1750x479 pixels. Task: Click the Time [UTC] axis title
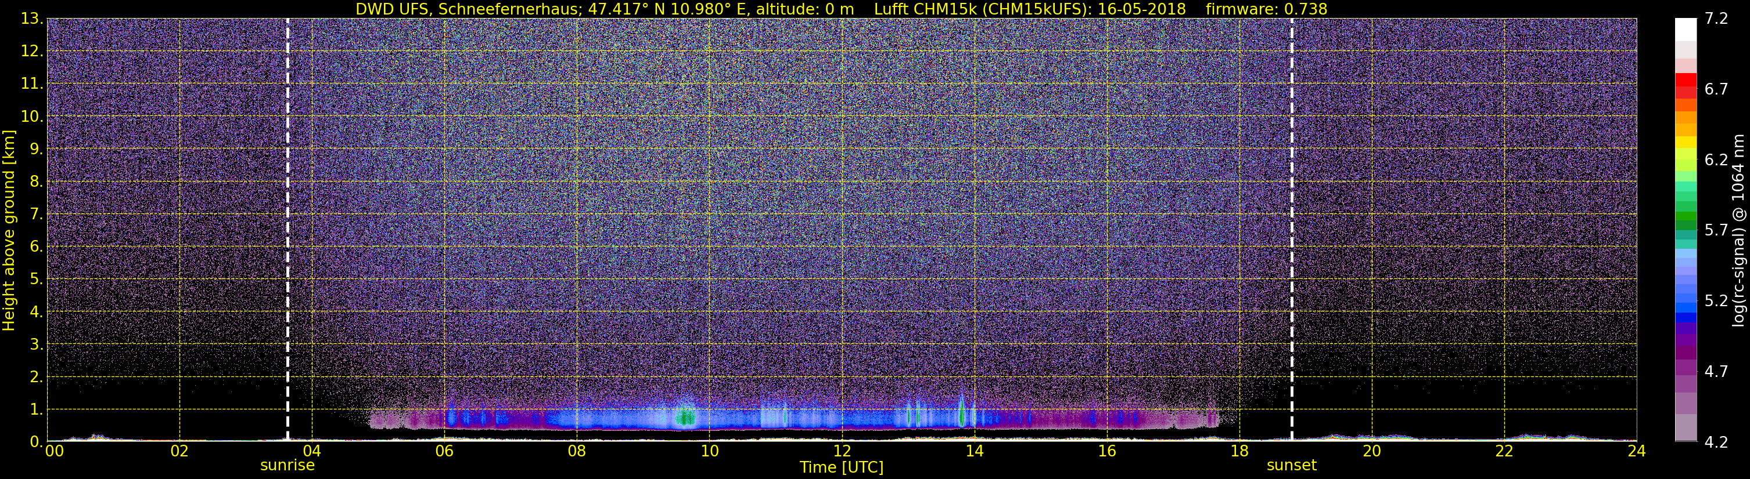(x=842, y=467)
